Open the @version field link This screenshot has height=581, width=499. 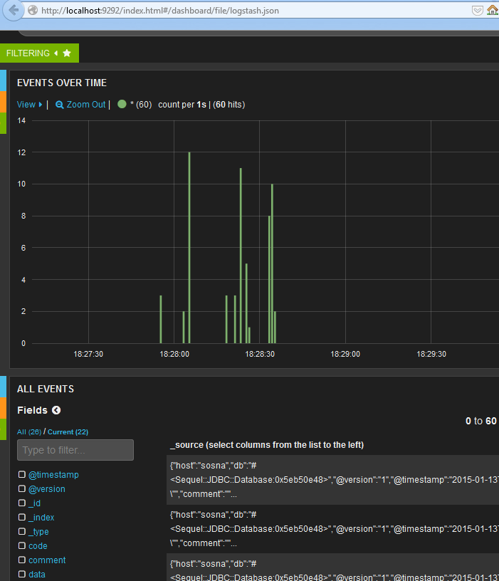click(47, 489)
